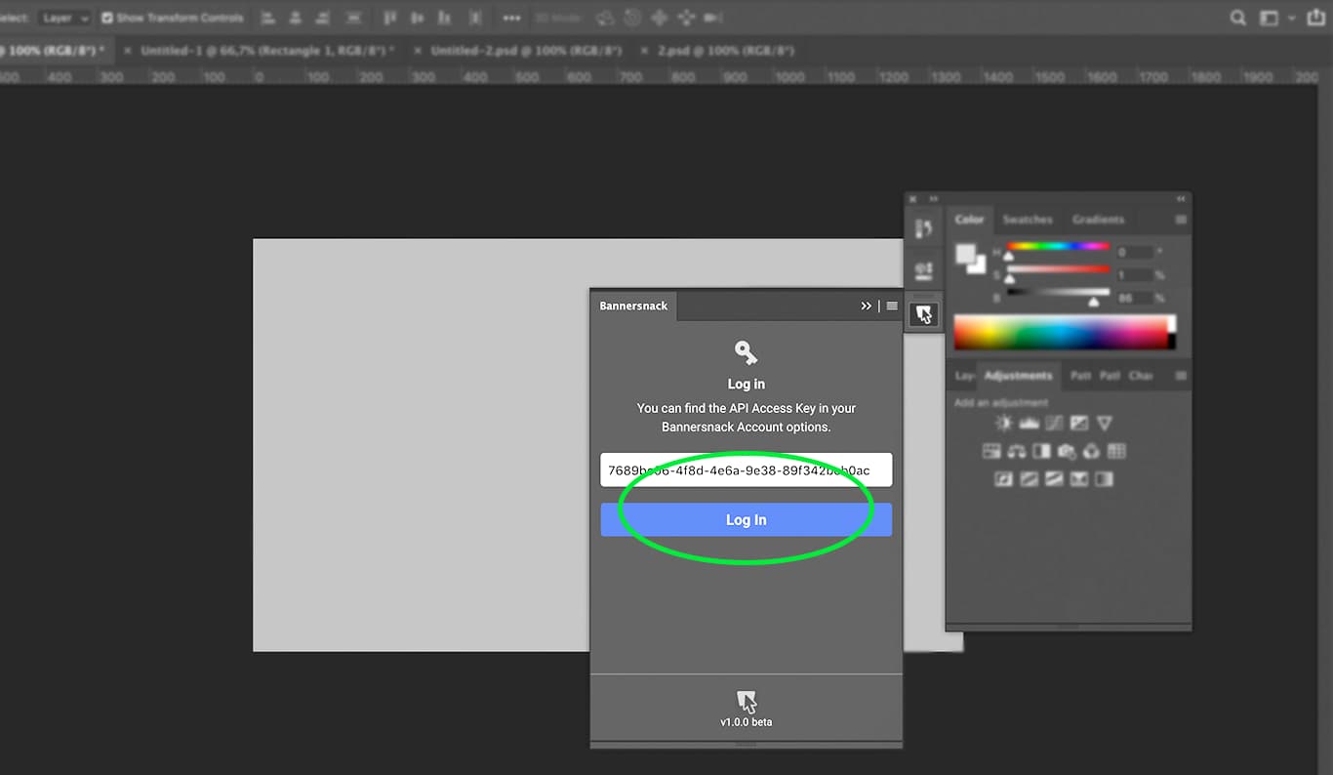Image resolution: width=1333 pixels, height=775 pixels.
Task: Click the share icon in top bar
Action: pyautogui.click(x=1314, y=18)
